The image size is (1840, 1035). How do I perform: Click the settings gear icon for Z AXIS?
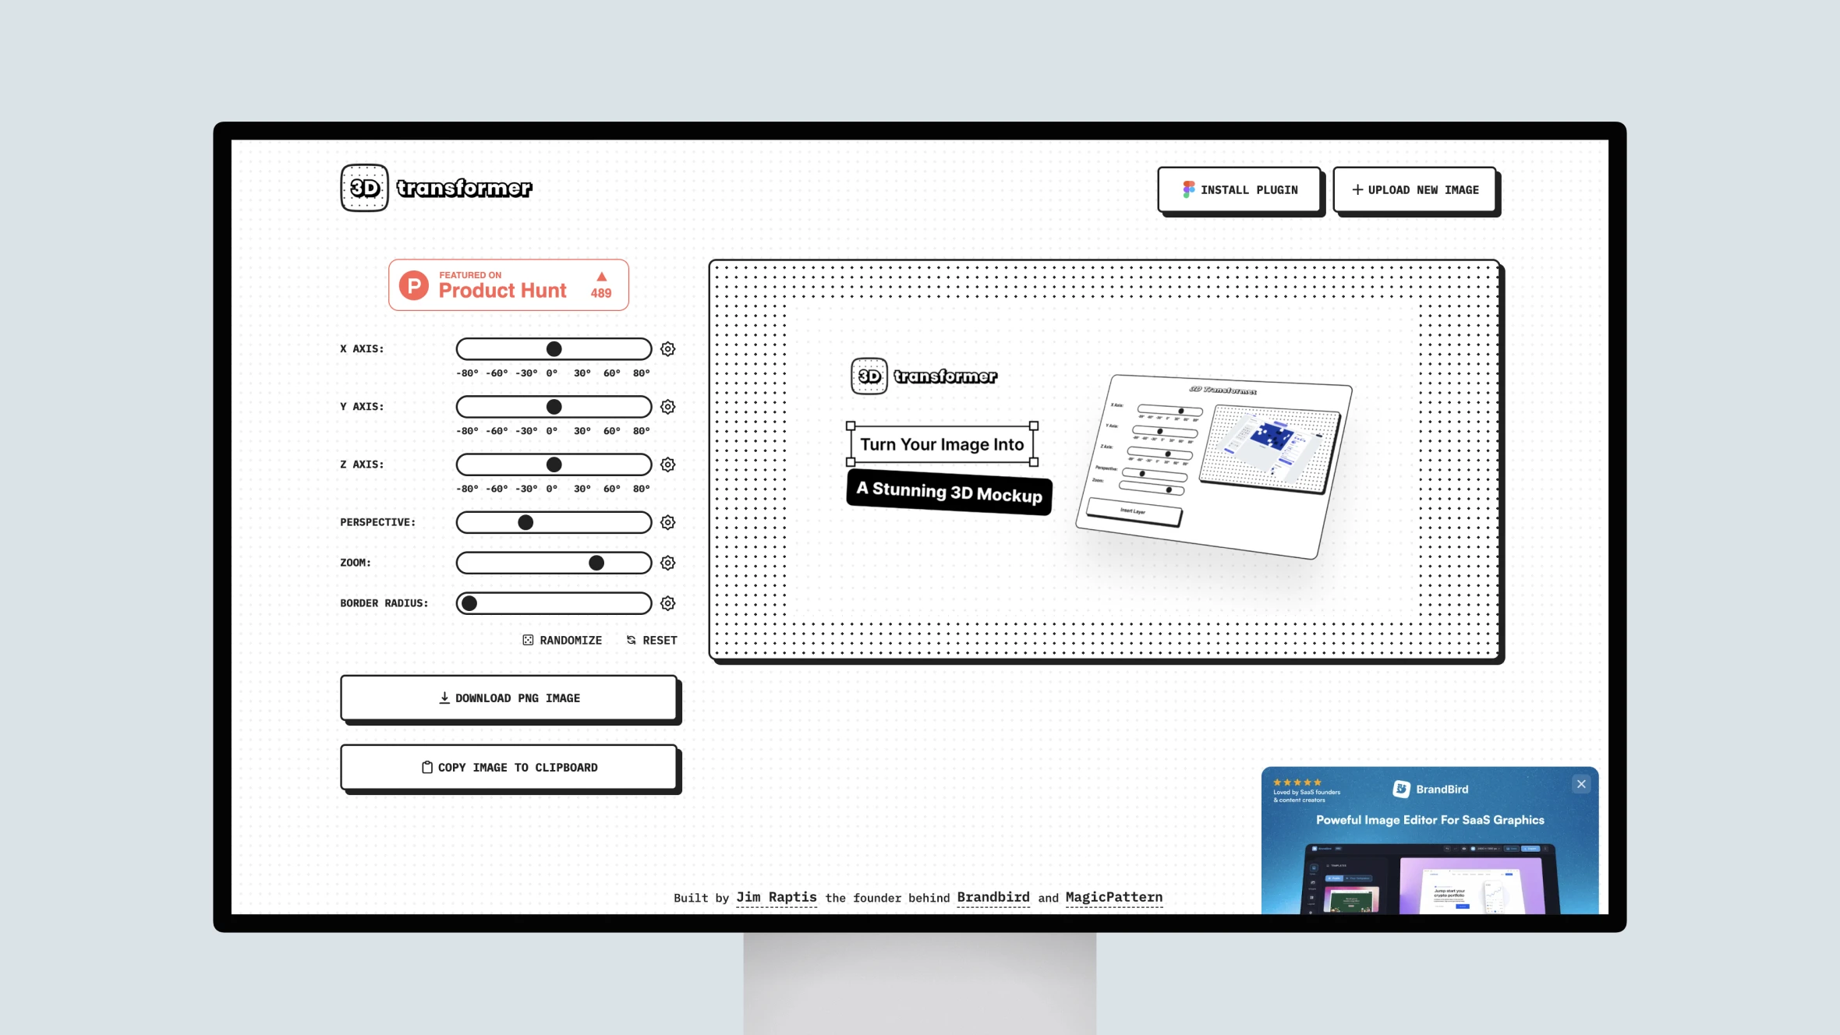point(668,464)
